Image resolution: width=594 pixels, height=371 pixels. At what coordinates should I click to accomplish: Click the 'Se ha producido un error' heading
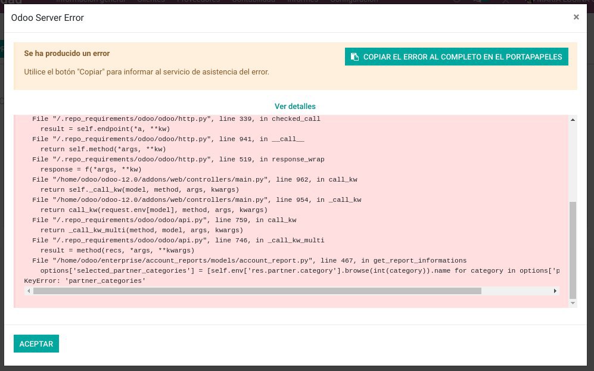(x=67, y=54)
